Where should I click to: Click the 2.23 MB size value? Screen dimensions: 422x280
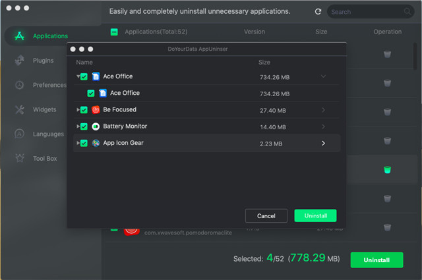coord(271,144)
